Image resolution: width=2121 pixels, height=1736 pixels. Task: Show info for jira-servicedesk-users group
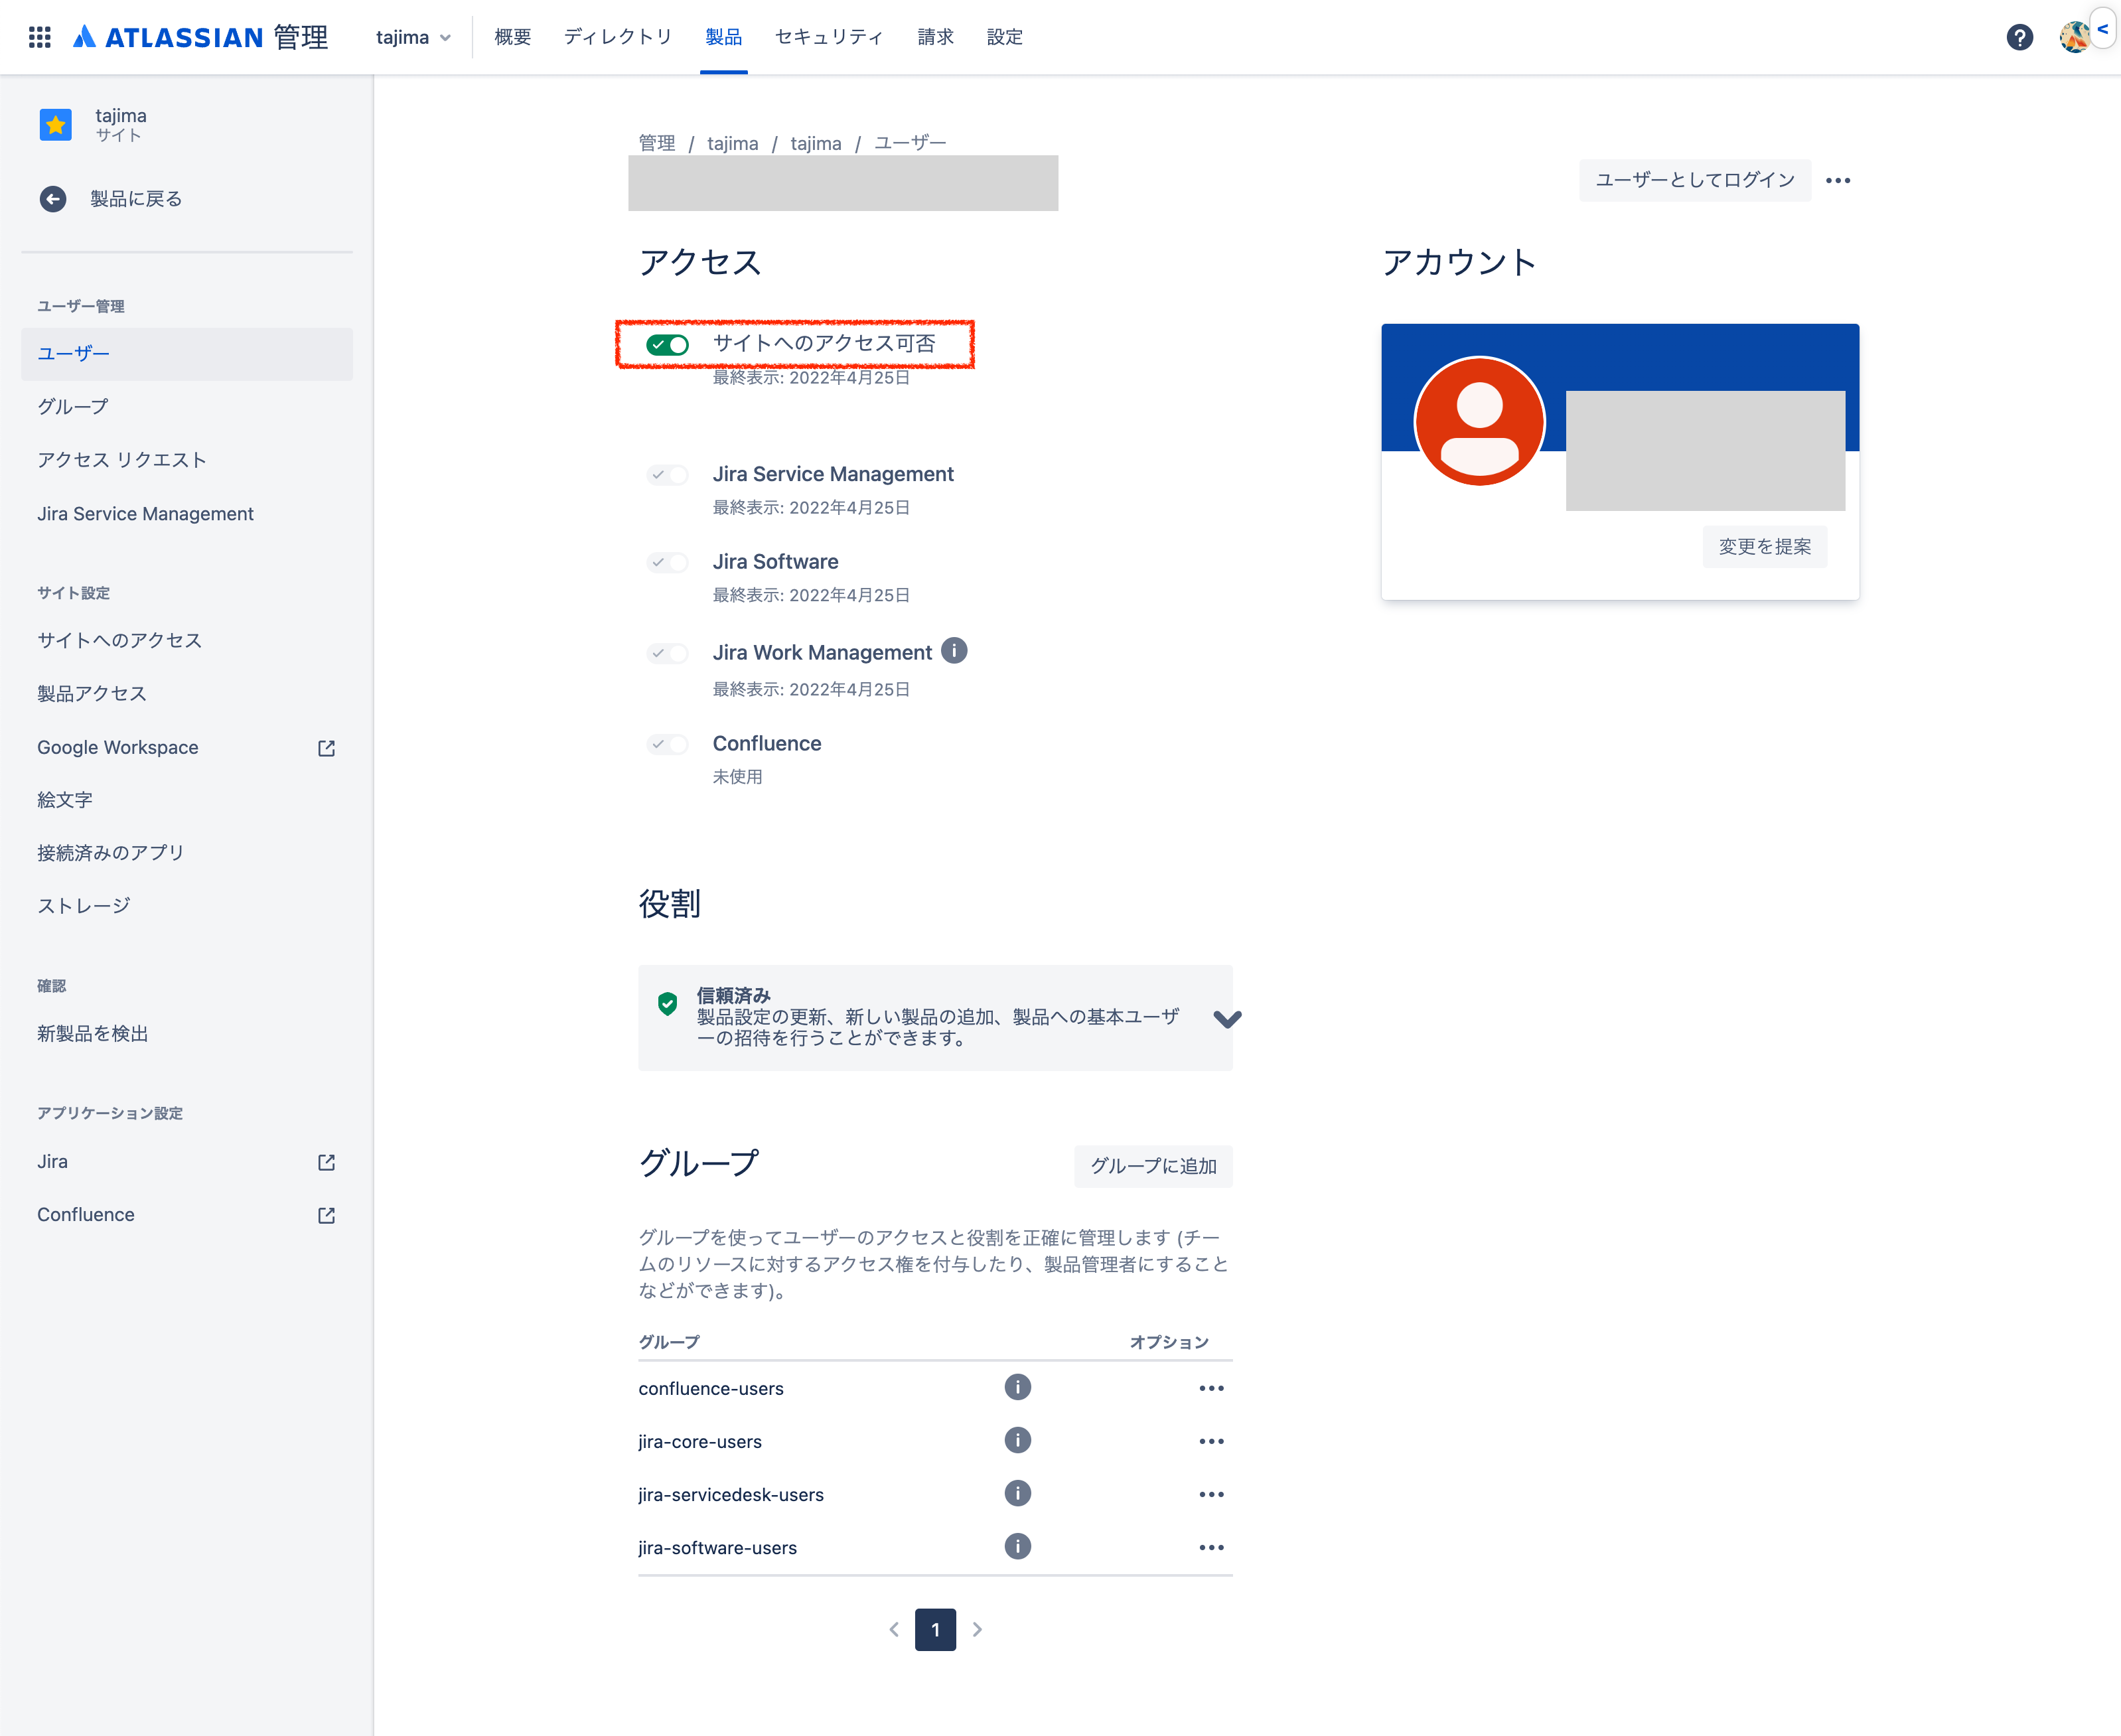(1017, 1493)
